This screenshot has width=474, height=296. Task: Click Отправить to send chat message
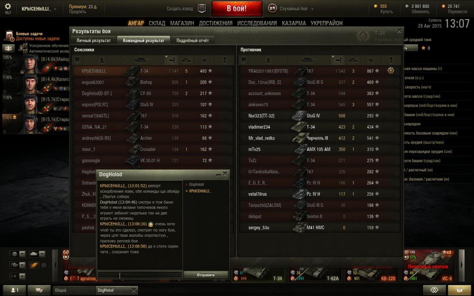coord(206,275)
